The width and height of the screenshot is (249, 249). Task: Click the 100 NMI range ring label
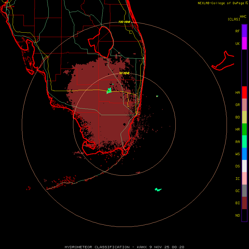[124, 22]
